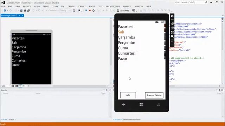Tap the emulator Windows Start button

141,105
